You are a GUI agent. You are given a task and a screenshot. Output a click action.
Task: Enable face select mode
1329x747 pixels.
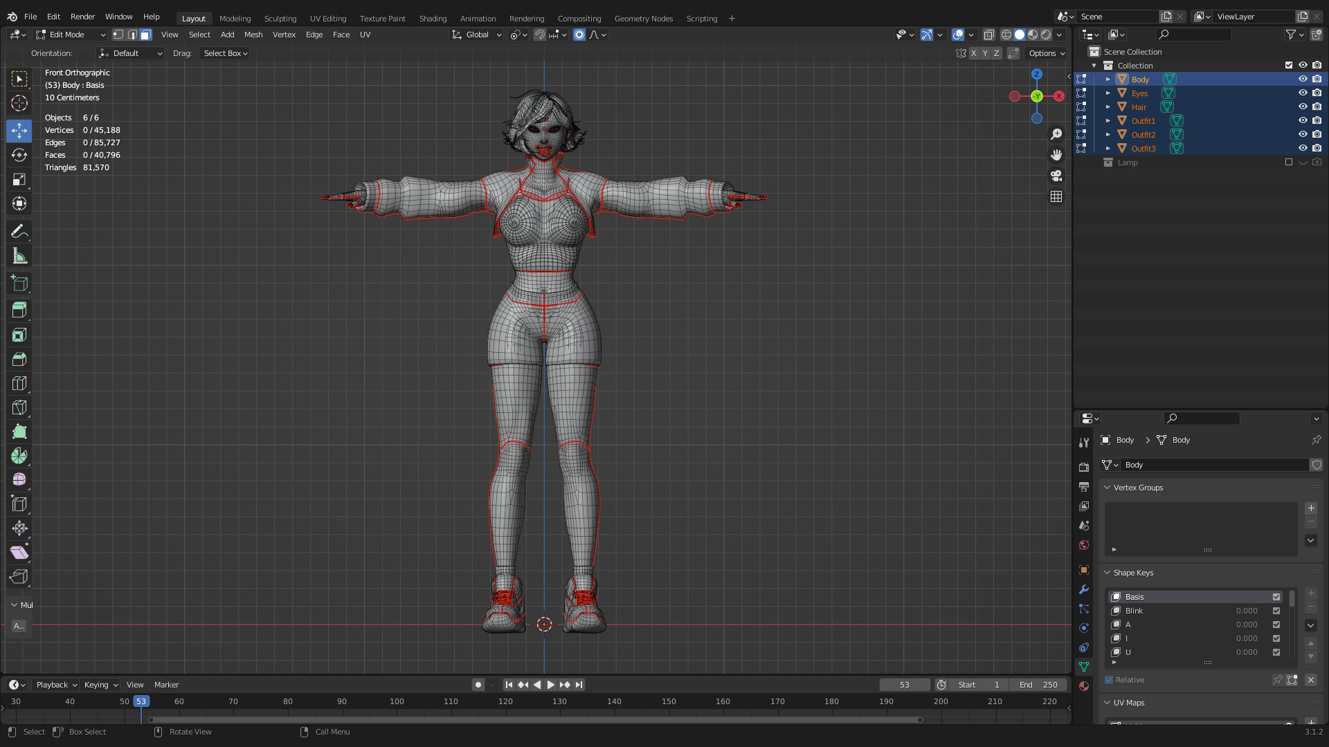pos(145,35)
